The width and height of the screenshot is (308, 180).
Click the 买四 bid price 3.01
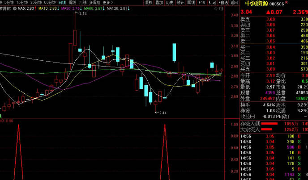[x=270, y=64]
